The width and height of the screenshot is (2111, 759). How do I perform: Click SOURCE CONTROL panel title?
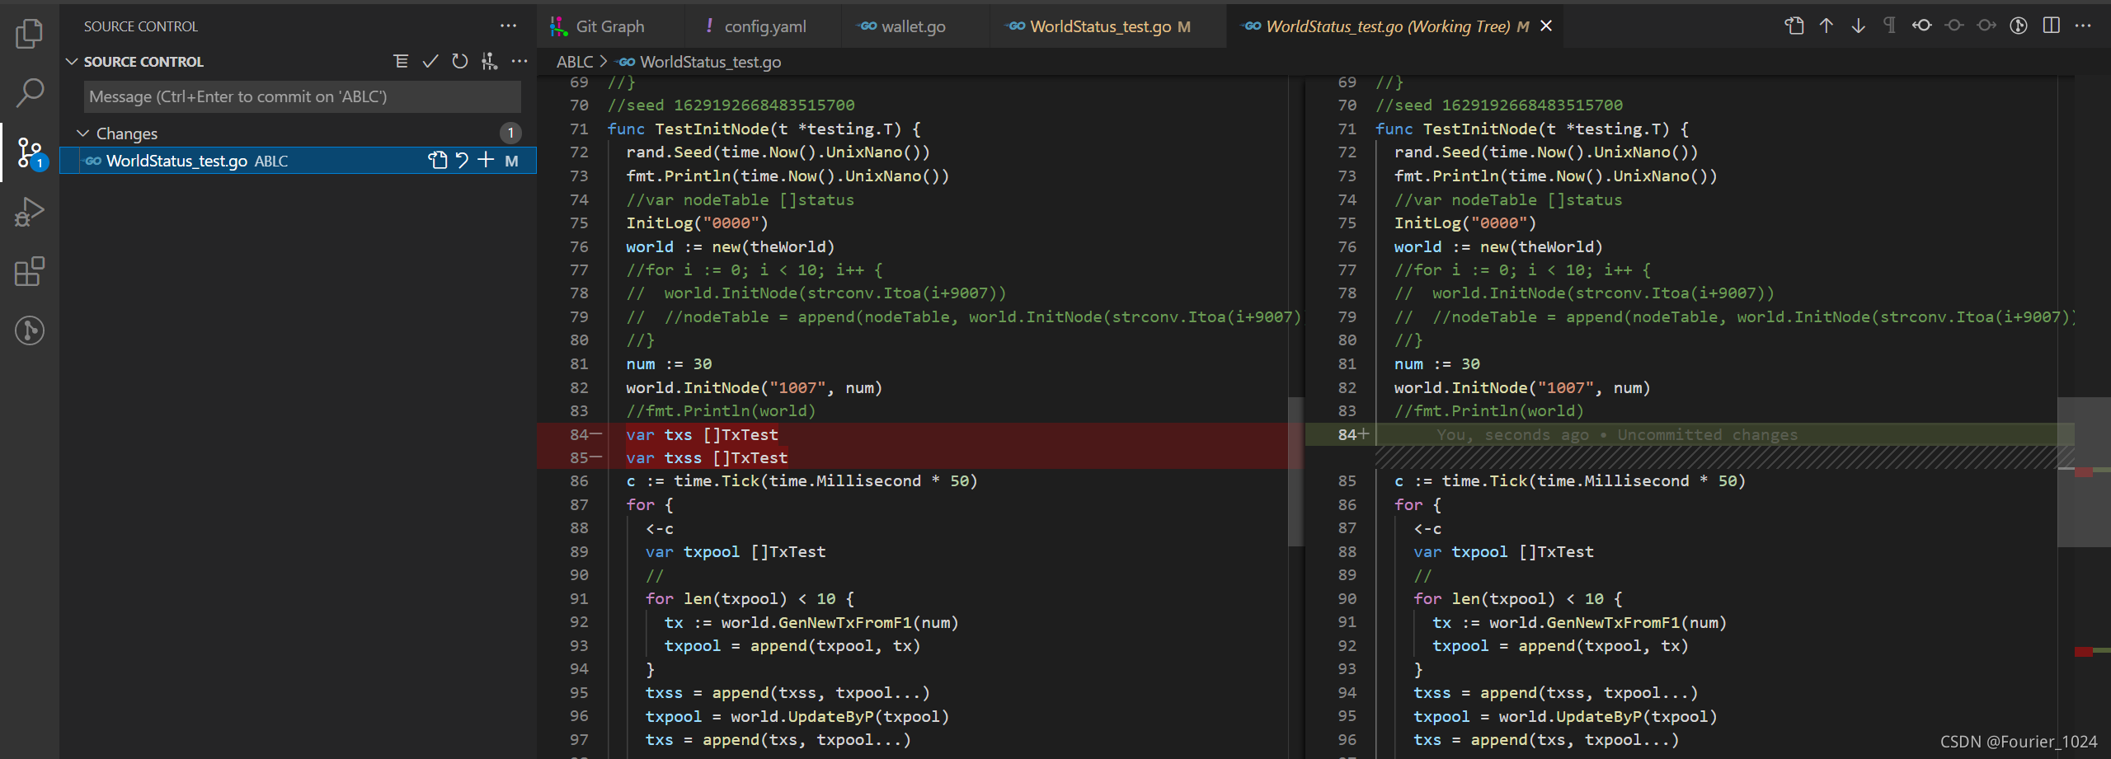pyautogui.click(x=140, y=26)
